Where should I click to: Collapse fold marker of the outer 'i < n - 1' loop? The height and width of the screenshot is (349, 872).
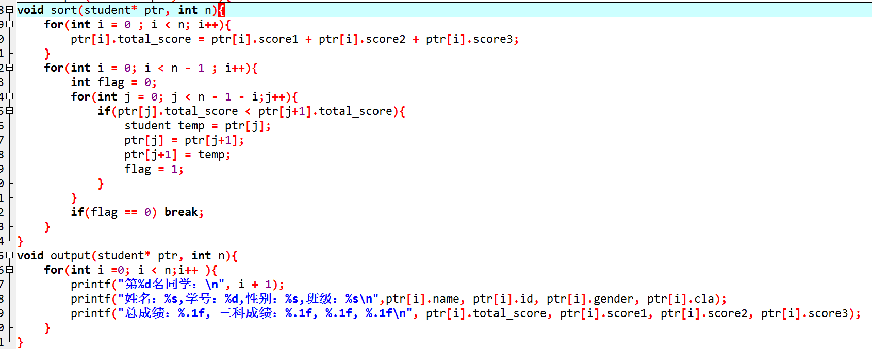point(9,68)
